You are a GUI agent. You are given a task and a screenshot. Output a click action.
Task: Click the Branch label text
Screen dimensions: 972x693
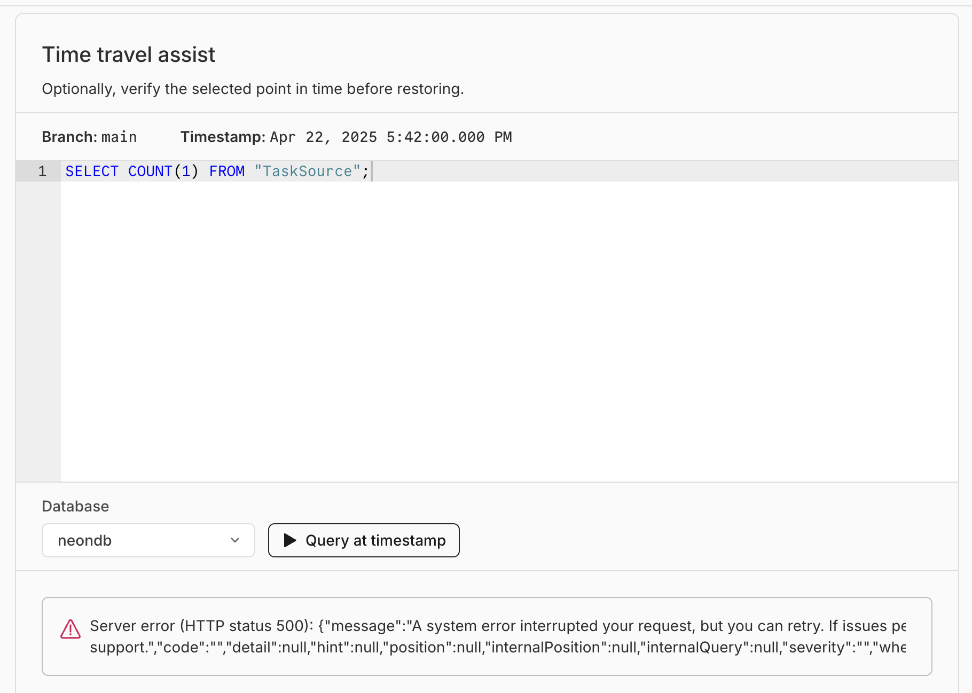click(70, 137)
